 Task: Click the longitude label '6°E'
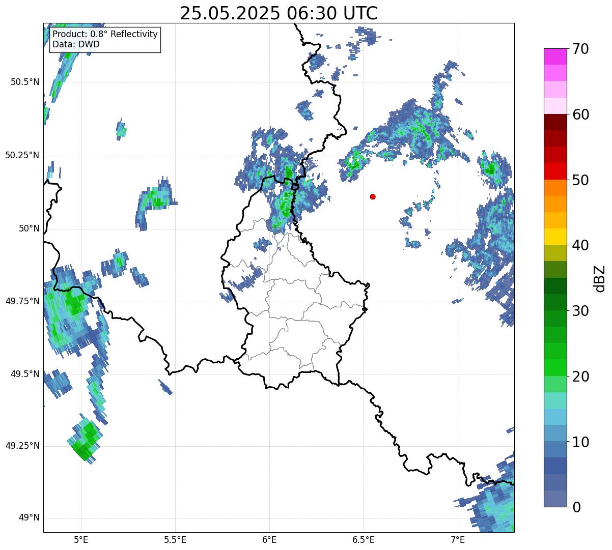(x=269, y=539)
